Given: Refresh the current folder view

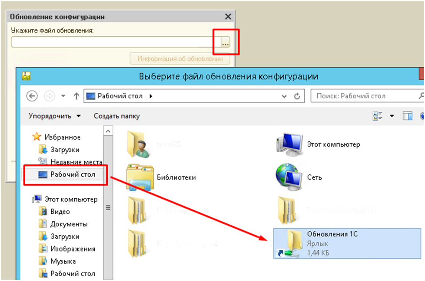Looking at the screenshot, I should (297, 96).
